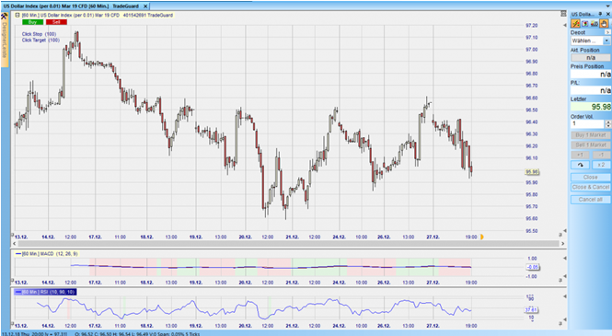Toggle the hand icon in trading panel
This screenshot has width=612, height=336.
pyautogui.click(x=604, y=24)
